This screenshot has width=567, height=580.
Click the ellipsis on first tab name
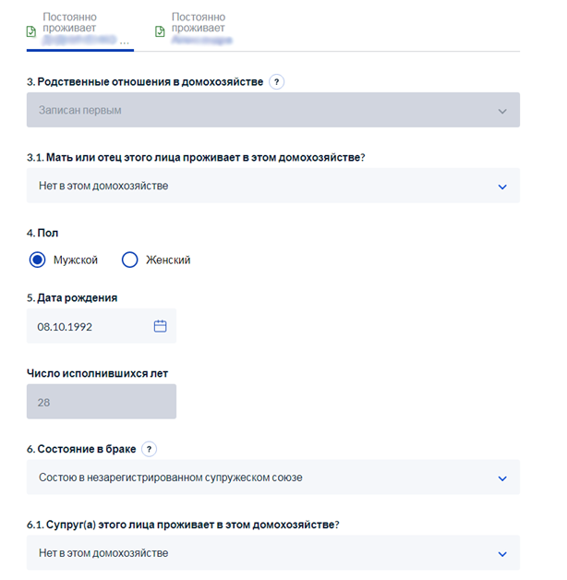click(125, 42)
